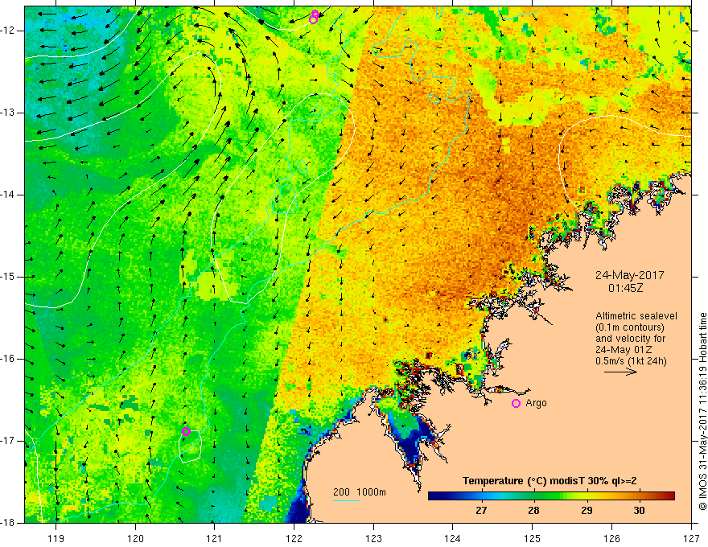The width and height of the screenshot is (708, 547).
Task: Click longitude axis label '119'
Action: 56,538
